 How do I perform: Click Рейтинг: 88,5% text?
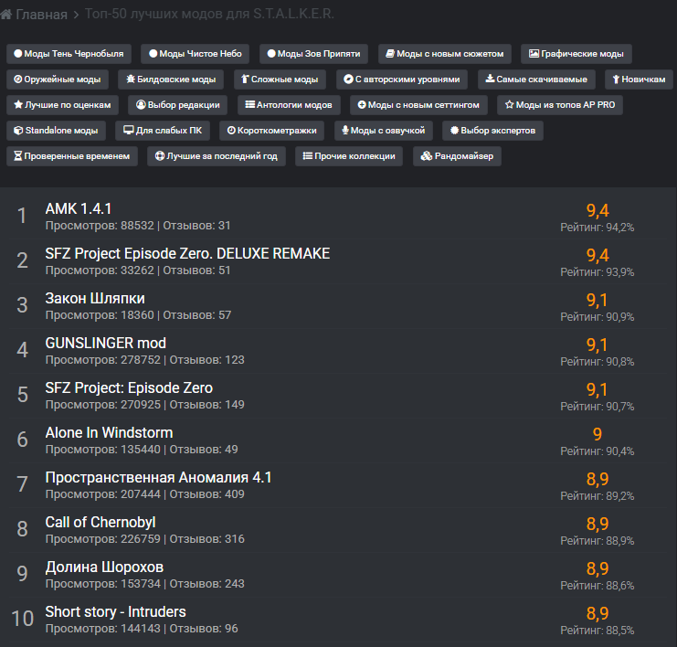pyautogui.click(x=598, y=631)
